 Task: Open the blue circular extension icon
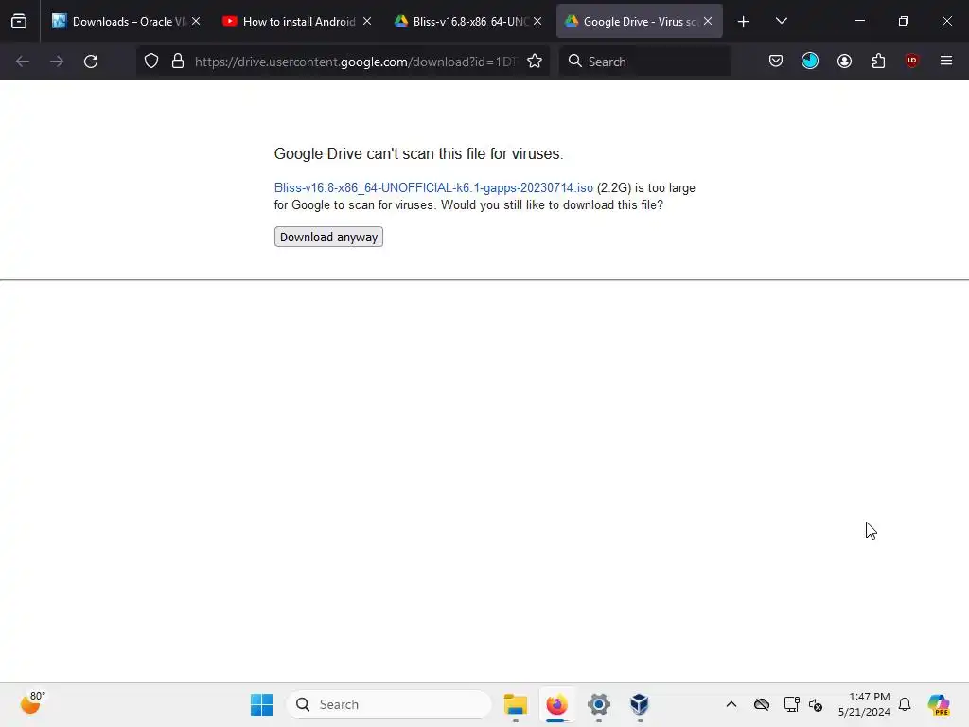(810, 62)
